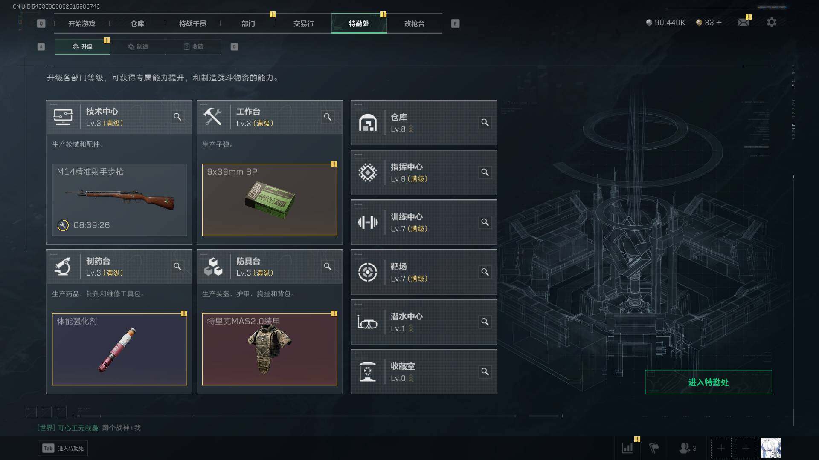Add currency with the plus beside 33
Viewport: 819px width, 460px height.
coord(719,22)
